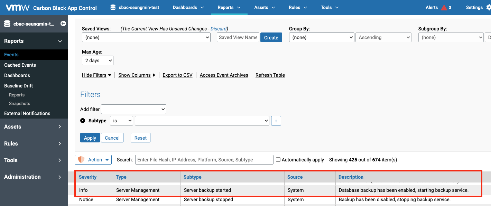Expand the Rules sidebar section

34,143
